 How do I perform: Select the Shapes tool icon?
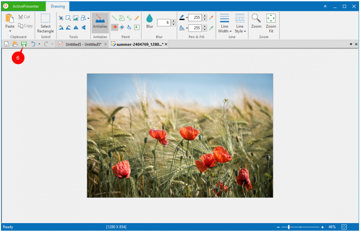[x=83, y=18]
